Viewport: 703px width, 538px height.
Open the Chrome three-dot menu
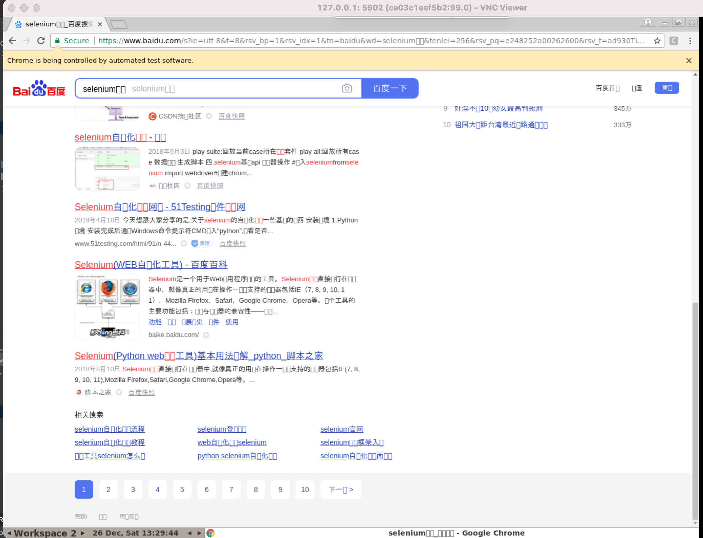pos(690,41)
